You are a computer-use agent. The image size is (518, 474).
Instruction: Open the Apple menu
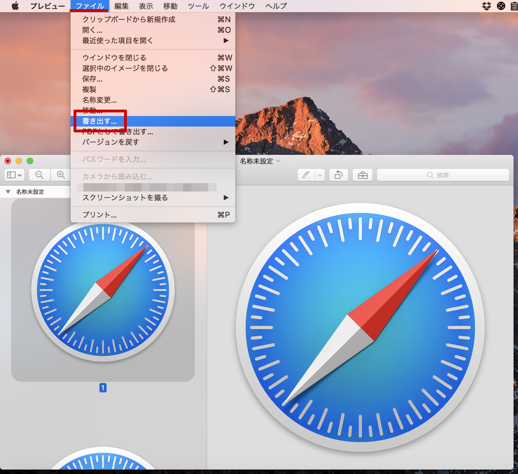(x=15, y=6)
